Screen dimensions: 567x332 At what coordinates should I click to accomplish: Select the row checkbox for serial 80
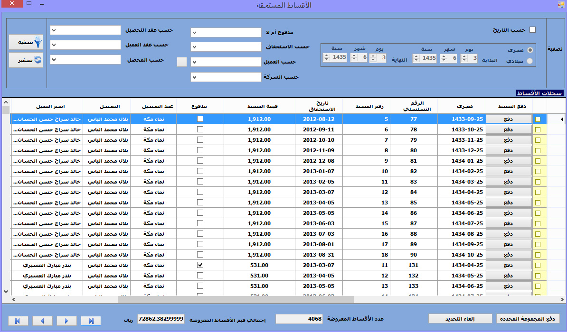pyautogui.click(x=538, y=150)
